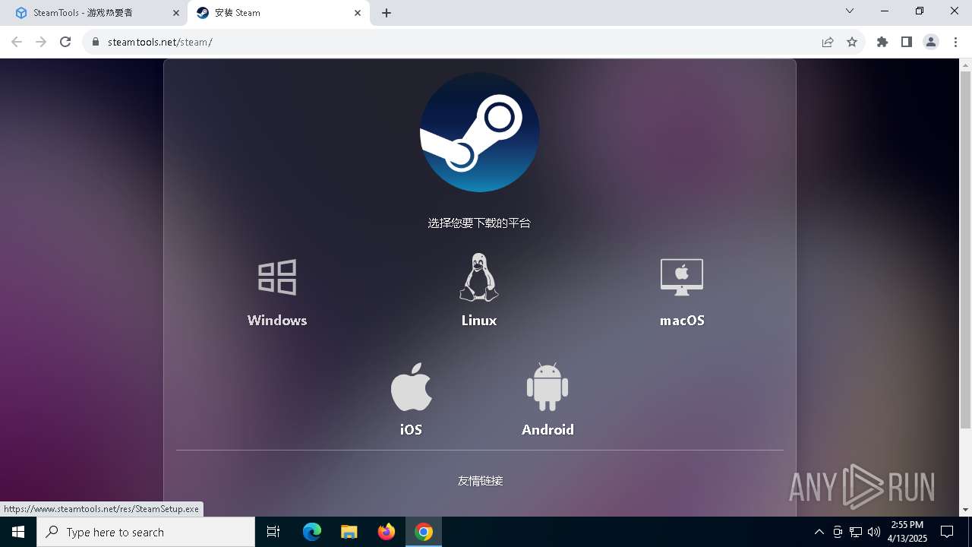Open the network status tray icon
Image resolution: width=972 pixels, height=547 pixels.
(856, 532)
